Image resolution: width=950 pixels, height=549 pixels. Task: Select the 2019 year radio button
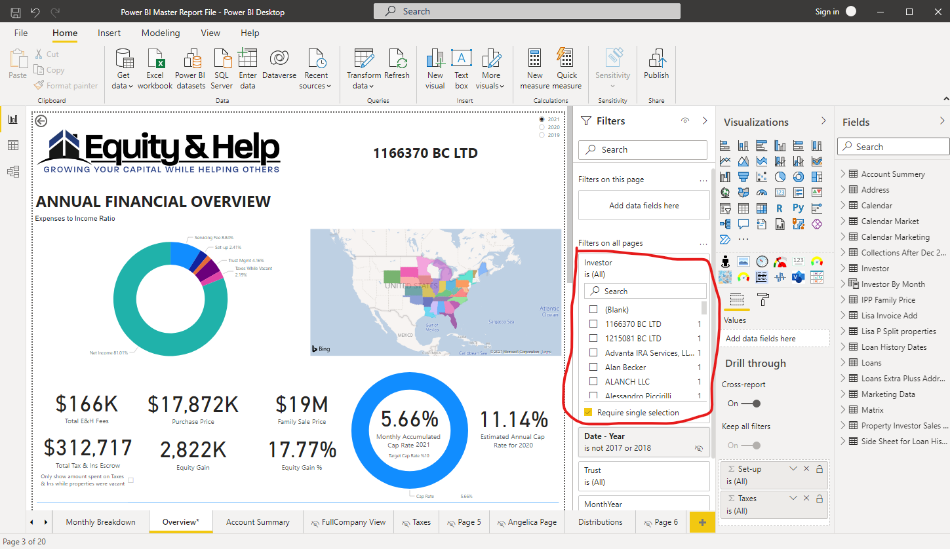point(542,135)
